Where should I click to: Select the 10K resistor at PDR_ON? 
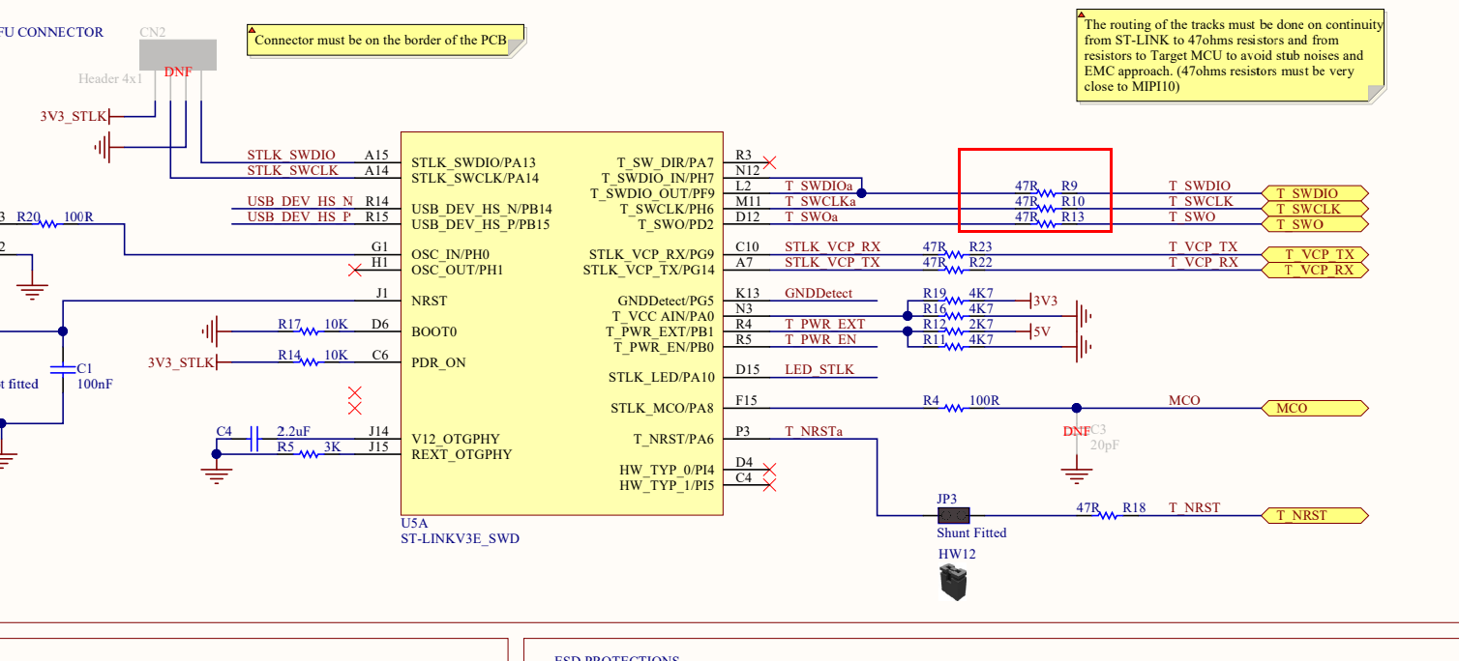[310, 361]
